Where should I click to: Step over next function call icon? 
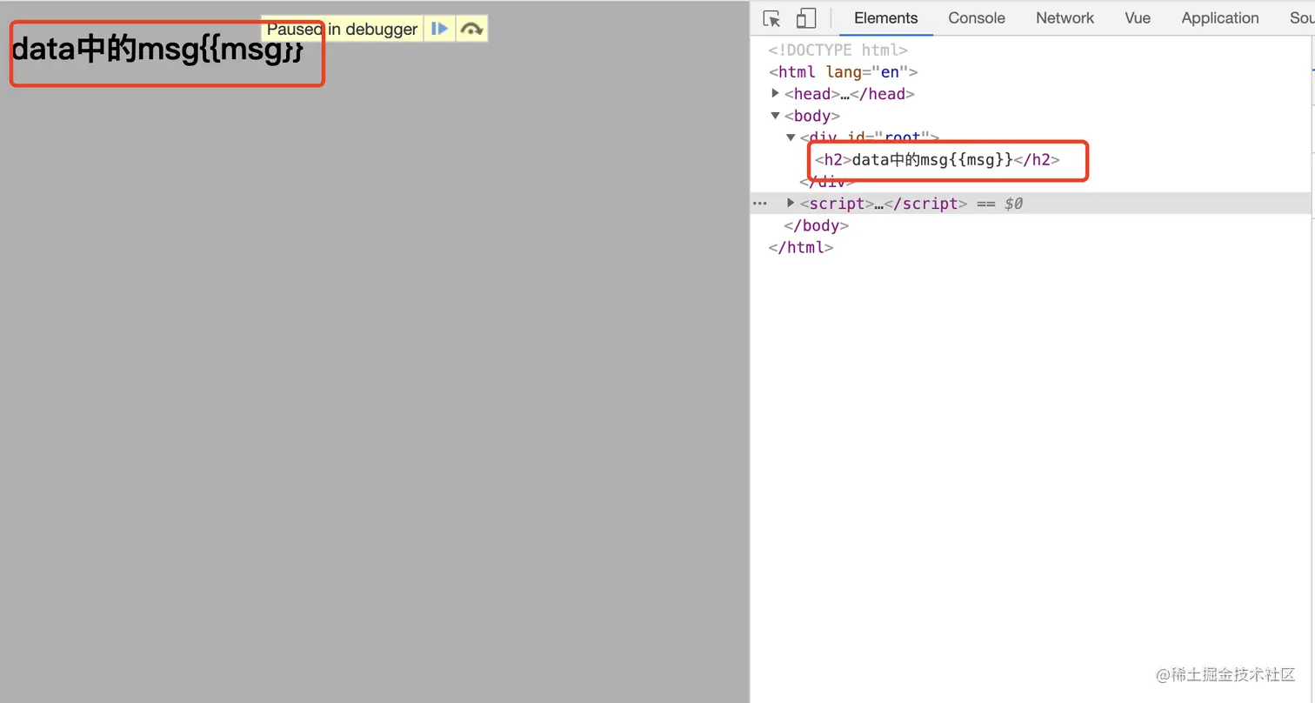pyautogui.click(x=471, y=29)
